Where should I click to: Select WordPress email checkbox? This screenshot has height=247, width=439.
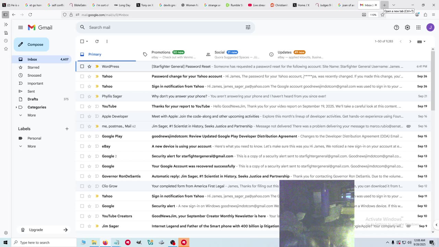coord(82,67)
